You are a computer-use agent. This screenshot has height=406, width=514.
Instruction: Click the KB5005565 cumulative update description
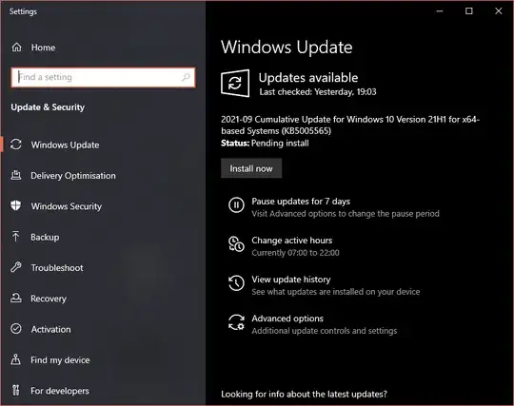point(350,125)
